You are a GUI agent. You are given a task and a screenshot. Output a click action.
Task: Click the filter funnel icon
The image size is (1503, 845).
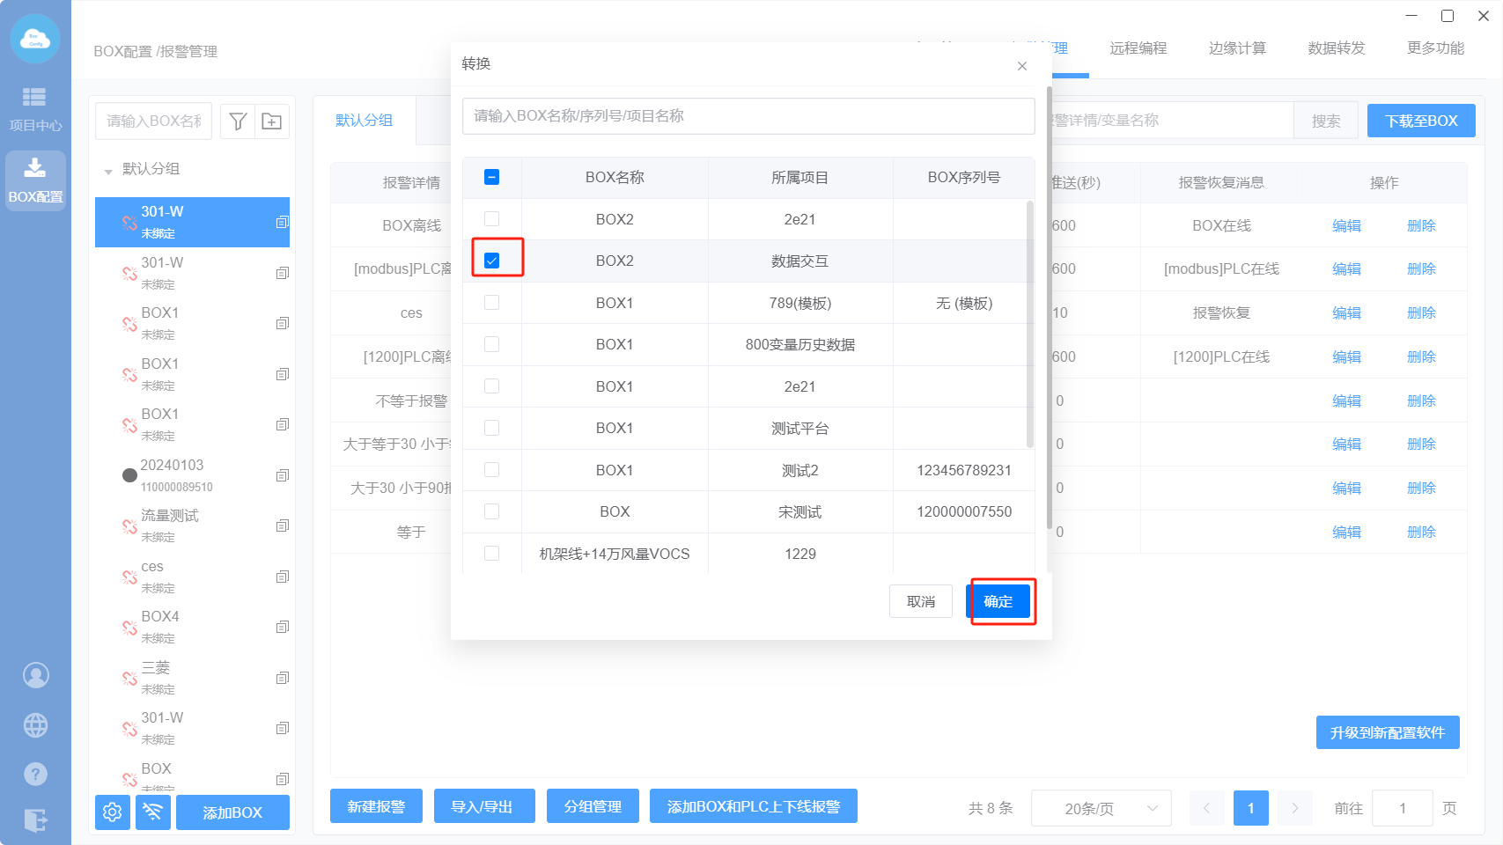pos(238,121)
